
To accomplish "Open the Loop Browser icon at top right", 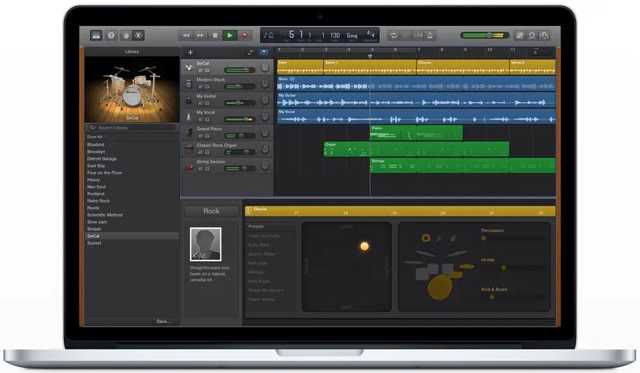I will click(x=532, y=36).
